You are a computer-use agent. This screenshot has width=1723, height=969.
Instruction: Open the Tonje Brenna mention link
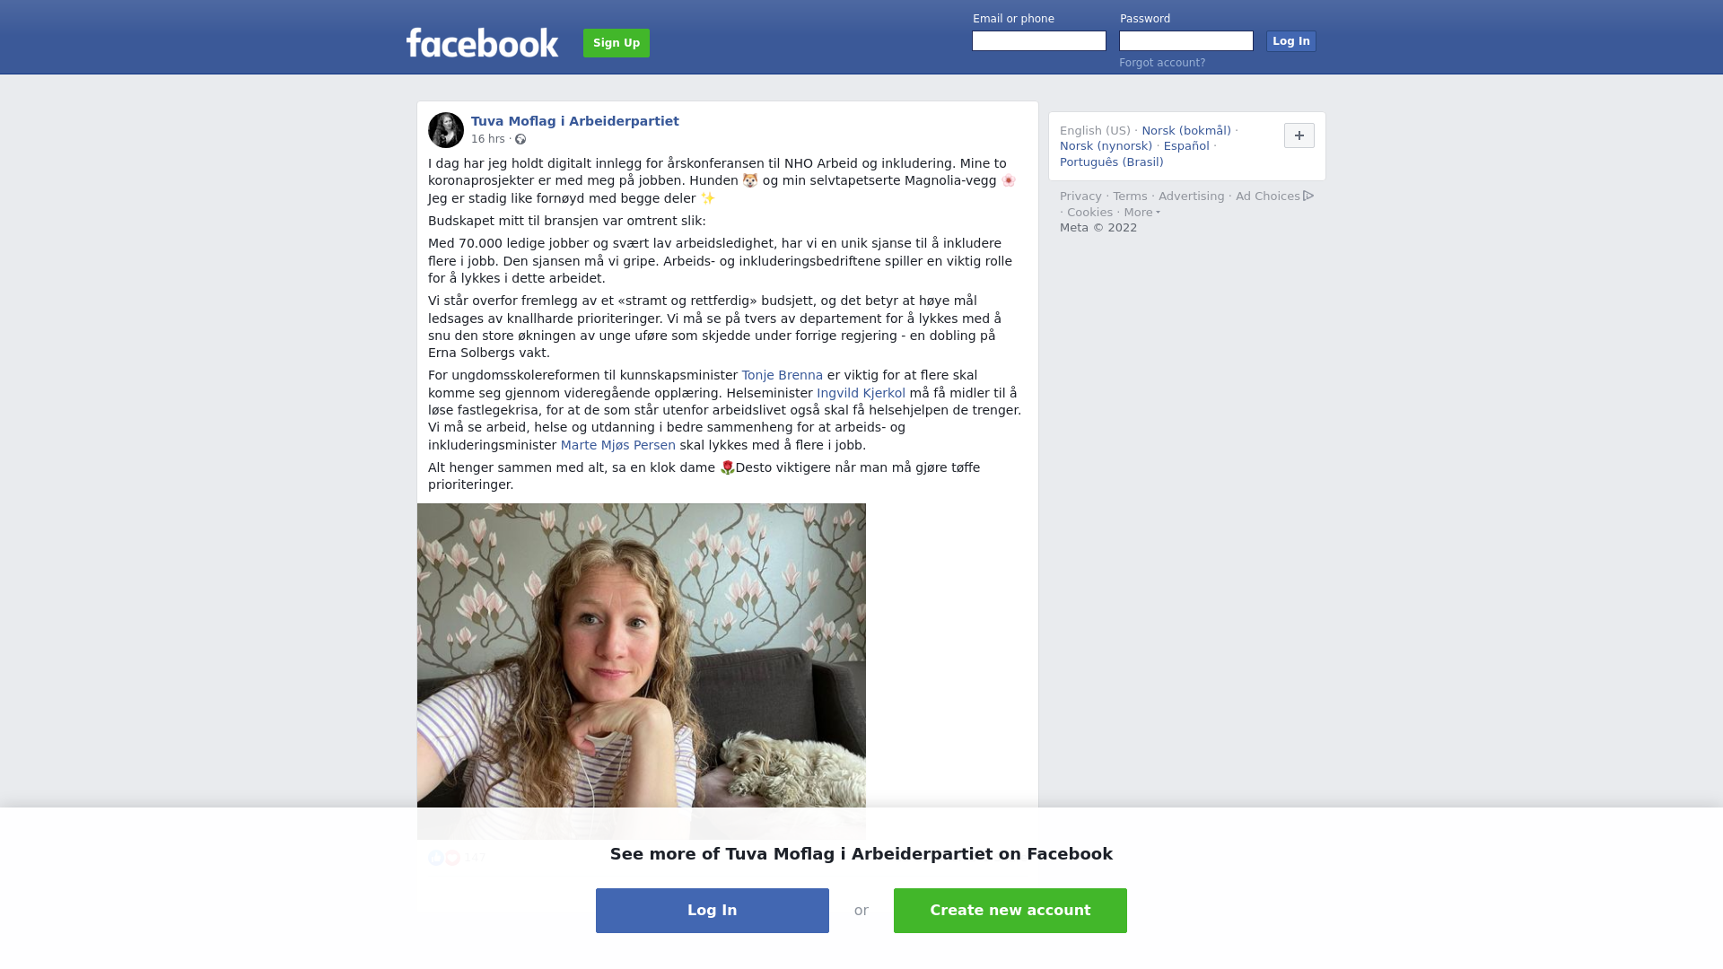point(782,375)
